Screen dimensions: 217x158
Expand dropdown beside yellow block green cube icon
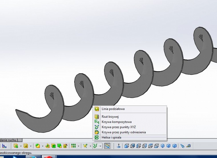(x=21, y=146)
